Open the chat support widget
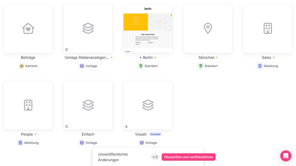This screenshot has width=296, height=166. pos(286,156)
